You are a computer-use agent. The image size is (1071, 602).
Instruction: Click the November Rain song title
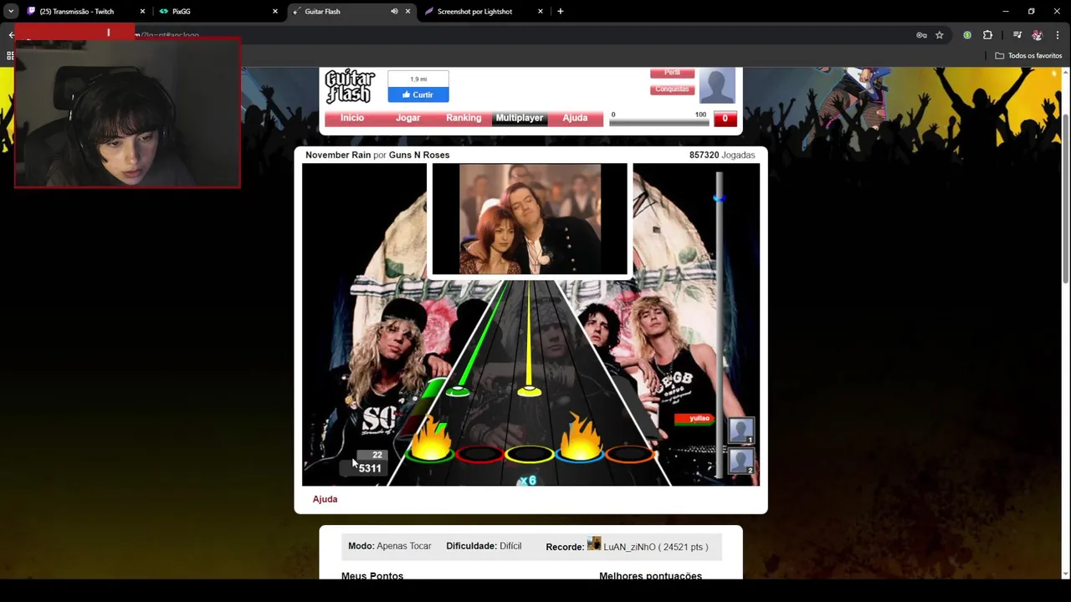pos(338,155)
